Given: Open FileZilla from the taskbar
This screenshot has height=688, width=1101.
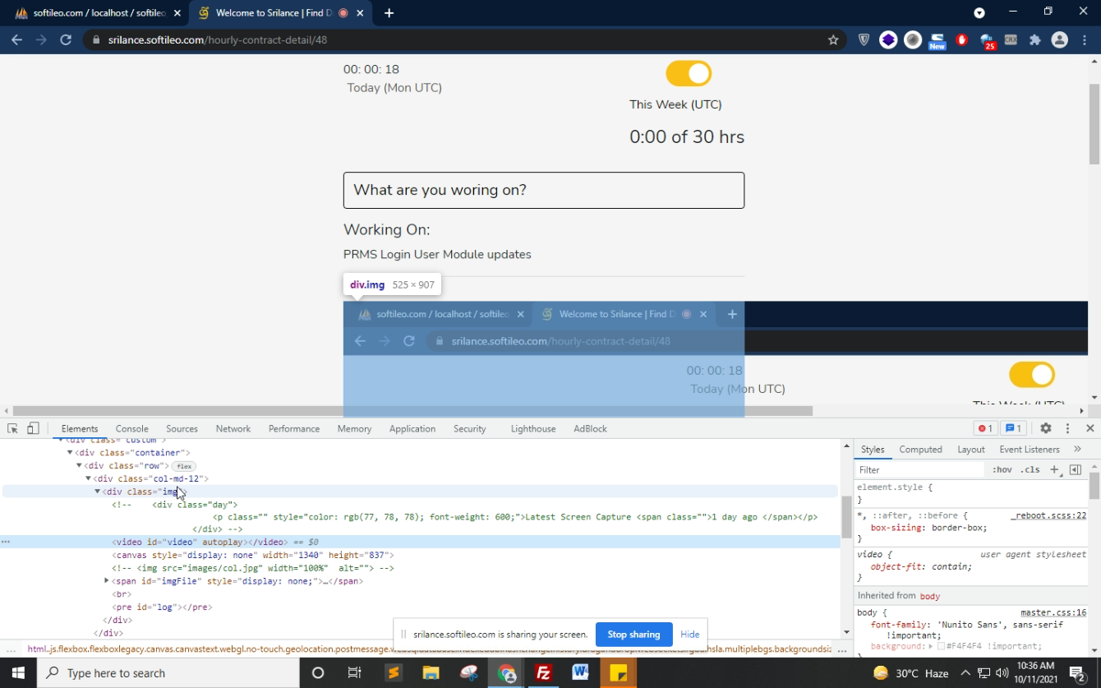Looking at the screenshot, I should (543, 672).
